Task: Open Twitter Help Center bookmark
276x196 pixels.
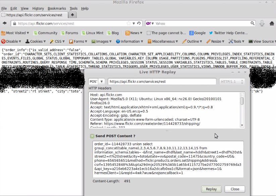Action: [228, 33]
